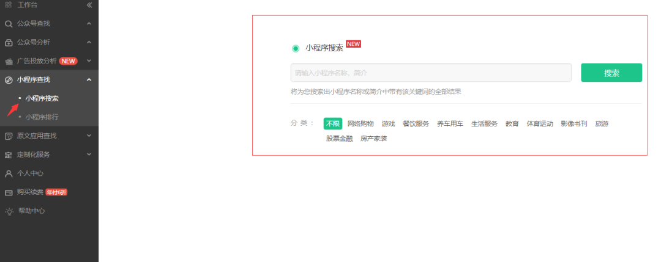Click the 帮助中心 lightbulb icon
The height and width of the screenshot is (262, 661).
[x=9, y=211]
